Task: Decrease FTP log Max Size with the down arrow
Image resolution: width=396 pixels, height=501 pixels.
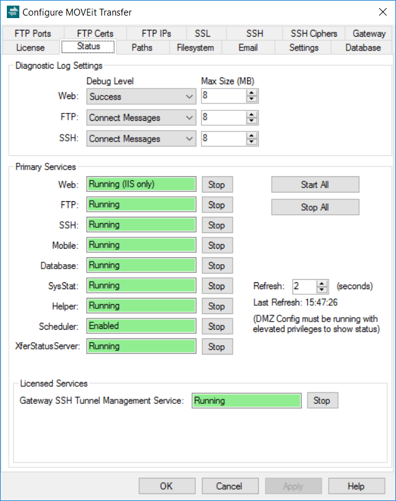Action: [x=252, y=120]
